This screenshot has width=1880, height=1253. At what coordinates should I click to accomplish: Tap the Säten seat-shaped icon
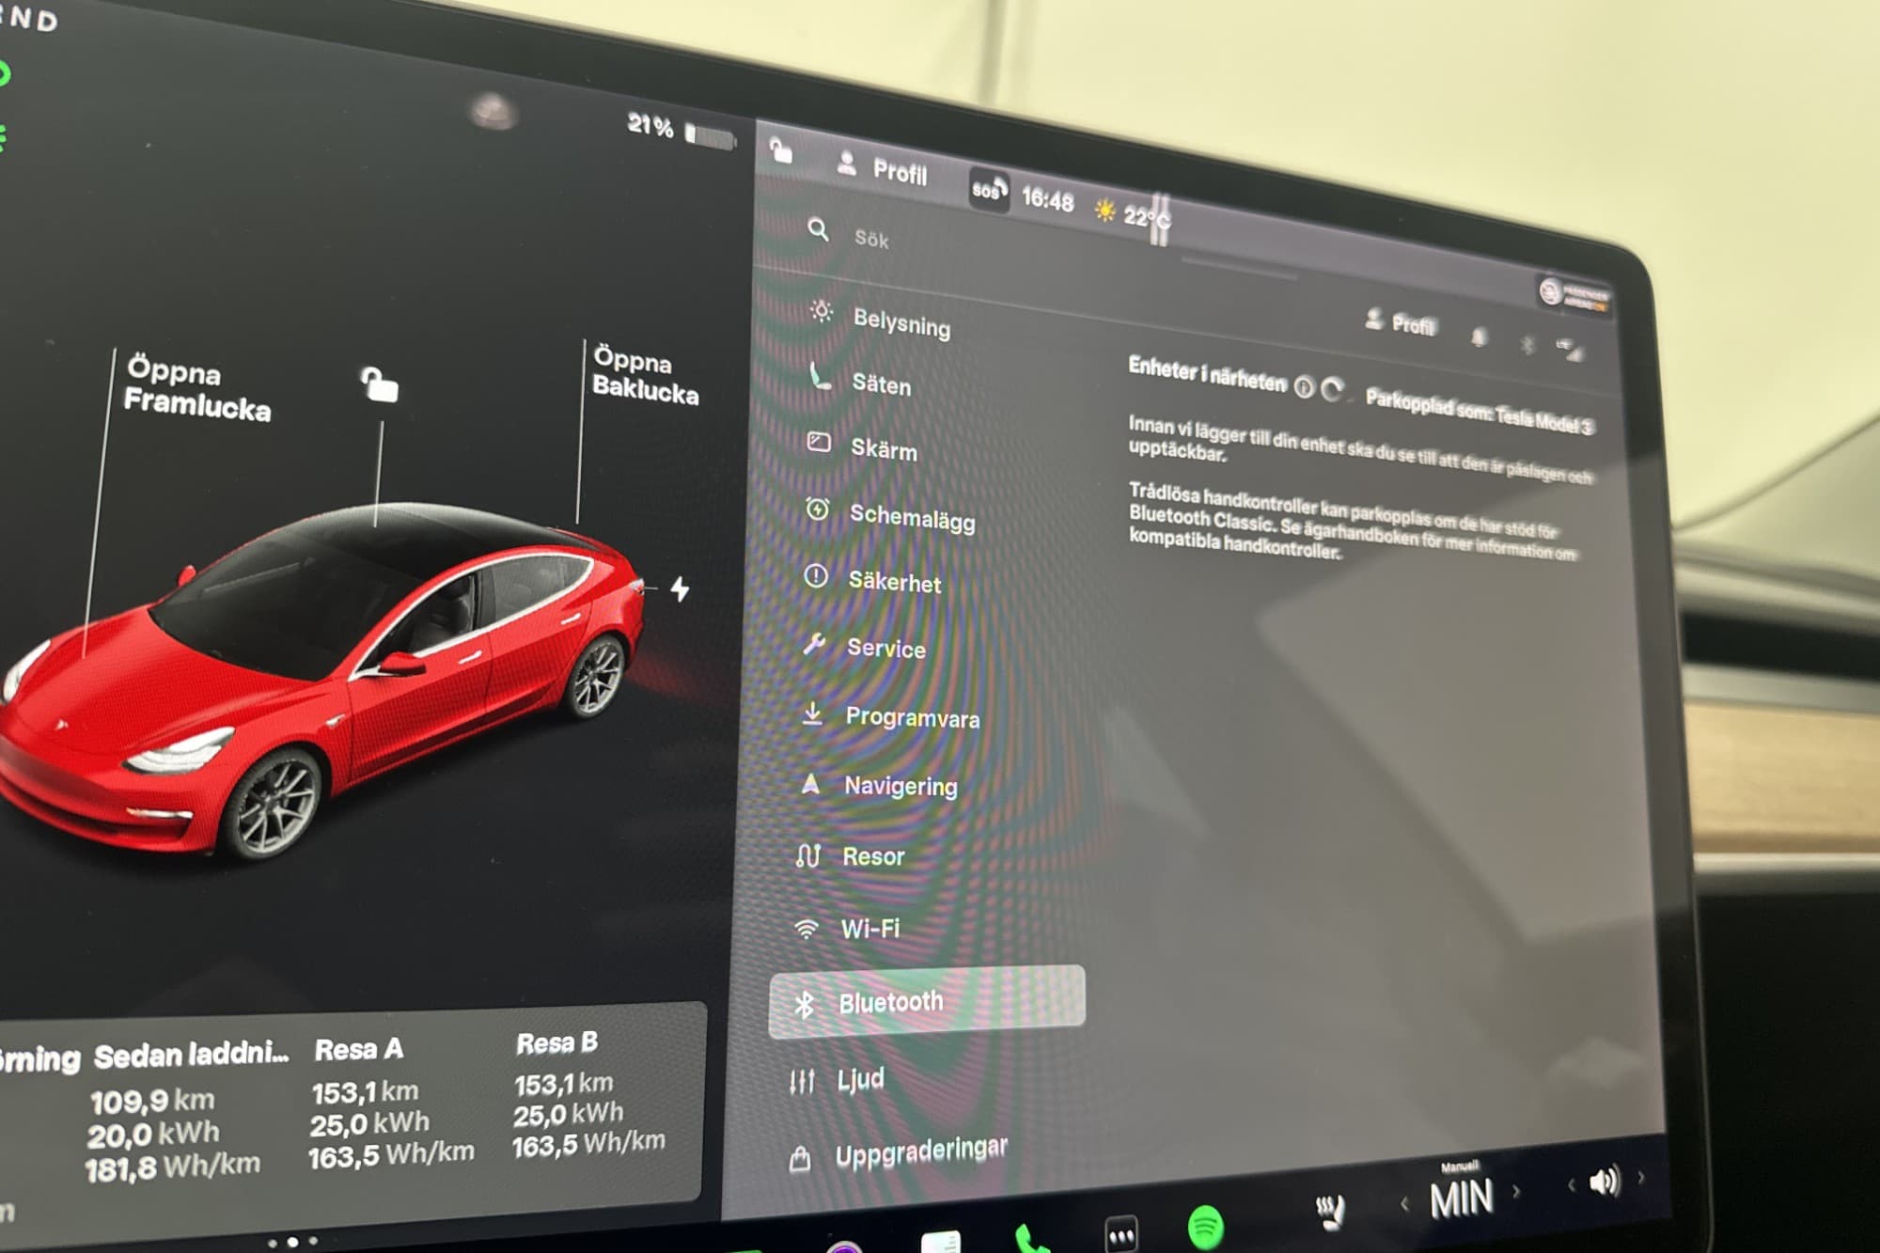pos(821,375)
